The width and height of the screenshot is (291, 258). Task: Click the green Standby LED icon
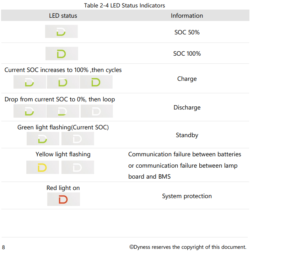point(43,139)
